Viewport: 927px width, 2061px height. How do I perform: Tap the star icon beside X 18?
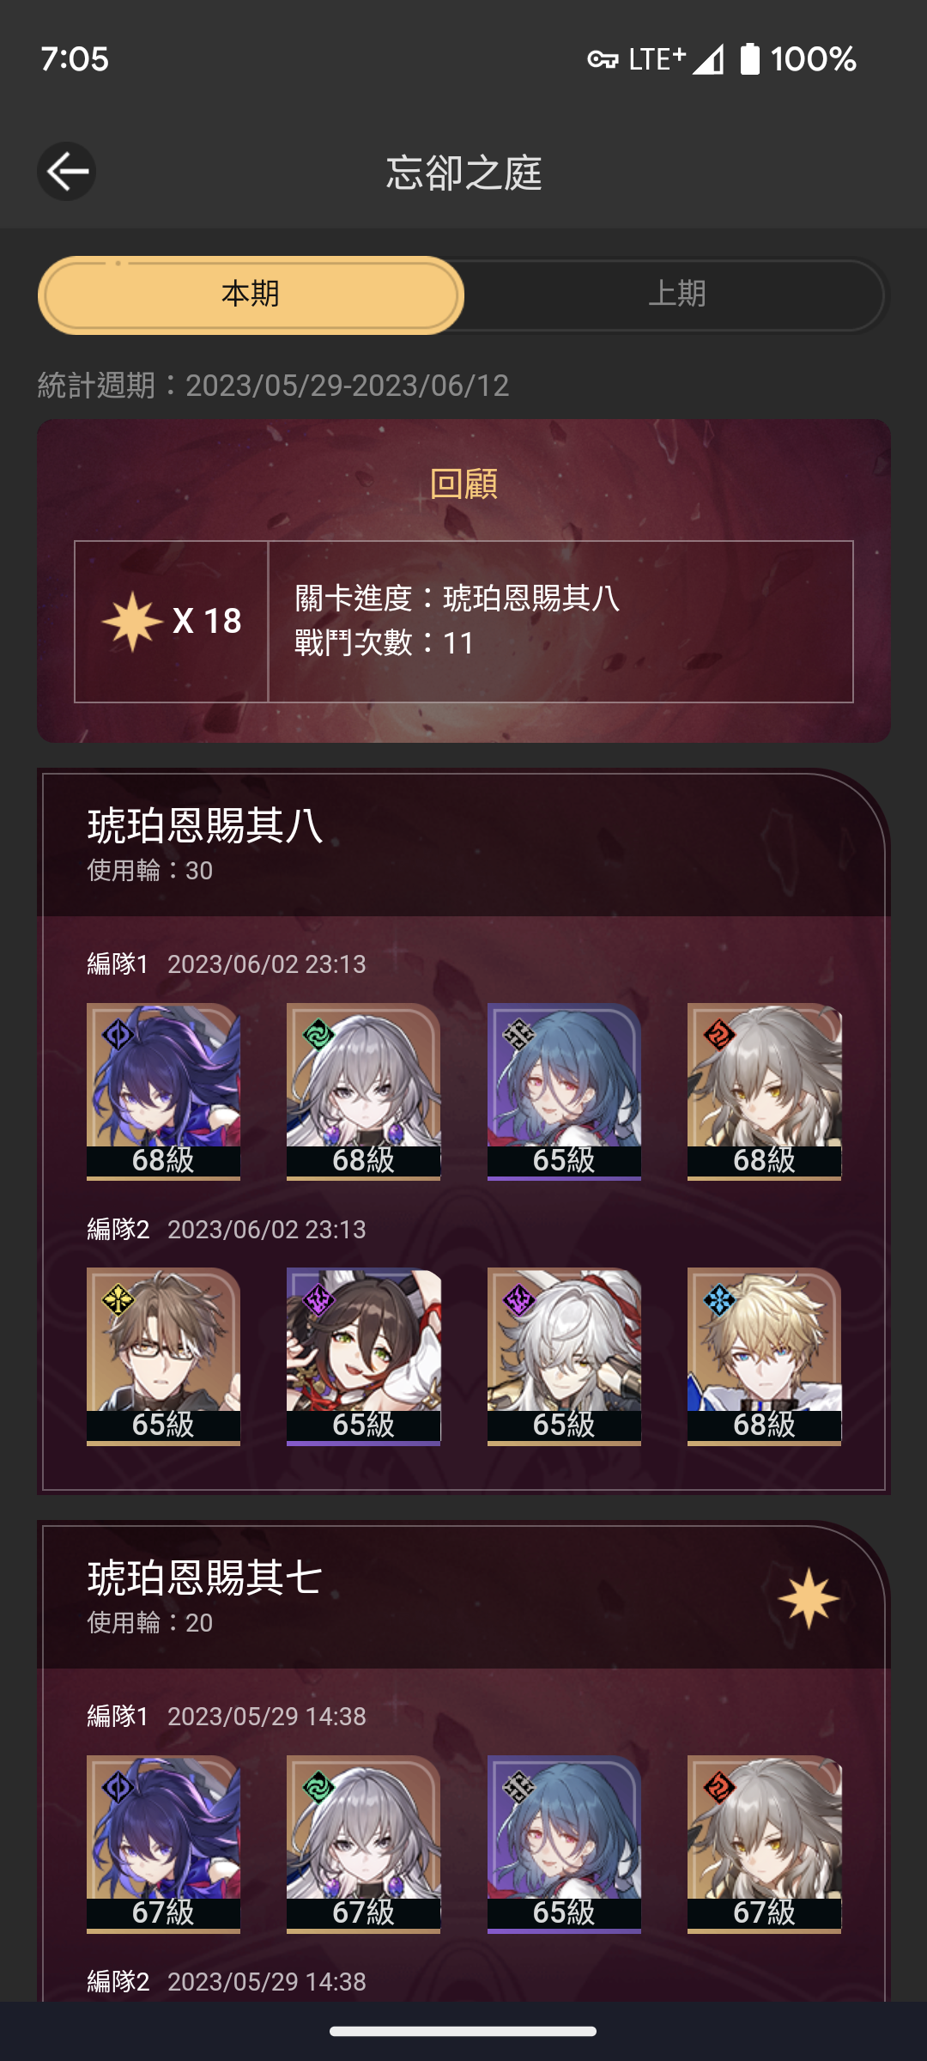[x=132, y=621]
